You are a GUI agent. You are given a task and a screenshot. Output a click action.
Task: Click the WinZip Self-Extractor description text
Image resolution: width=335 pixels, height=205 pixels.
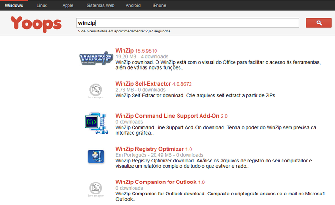197,96
